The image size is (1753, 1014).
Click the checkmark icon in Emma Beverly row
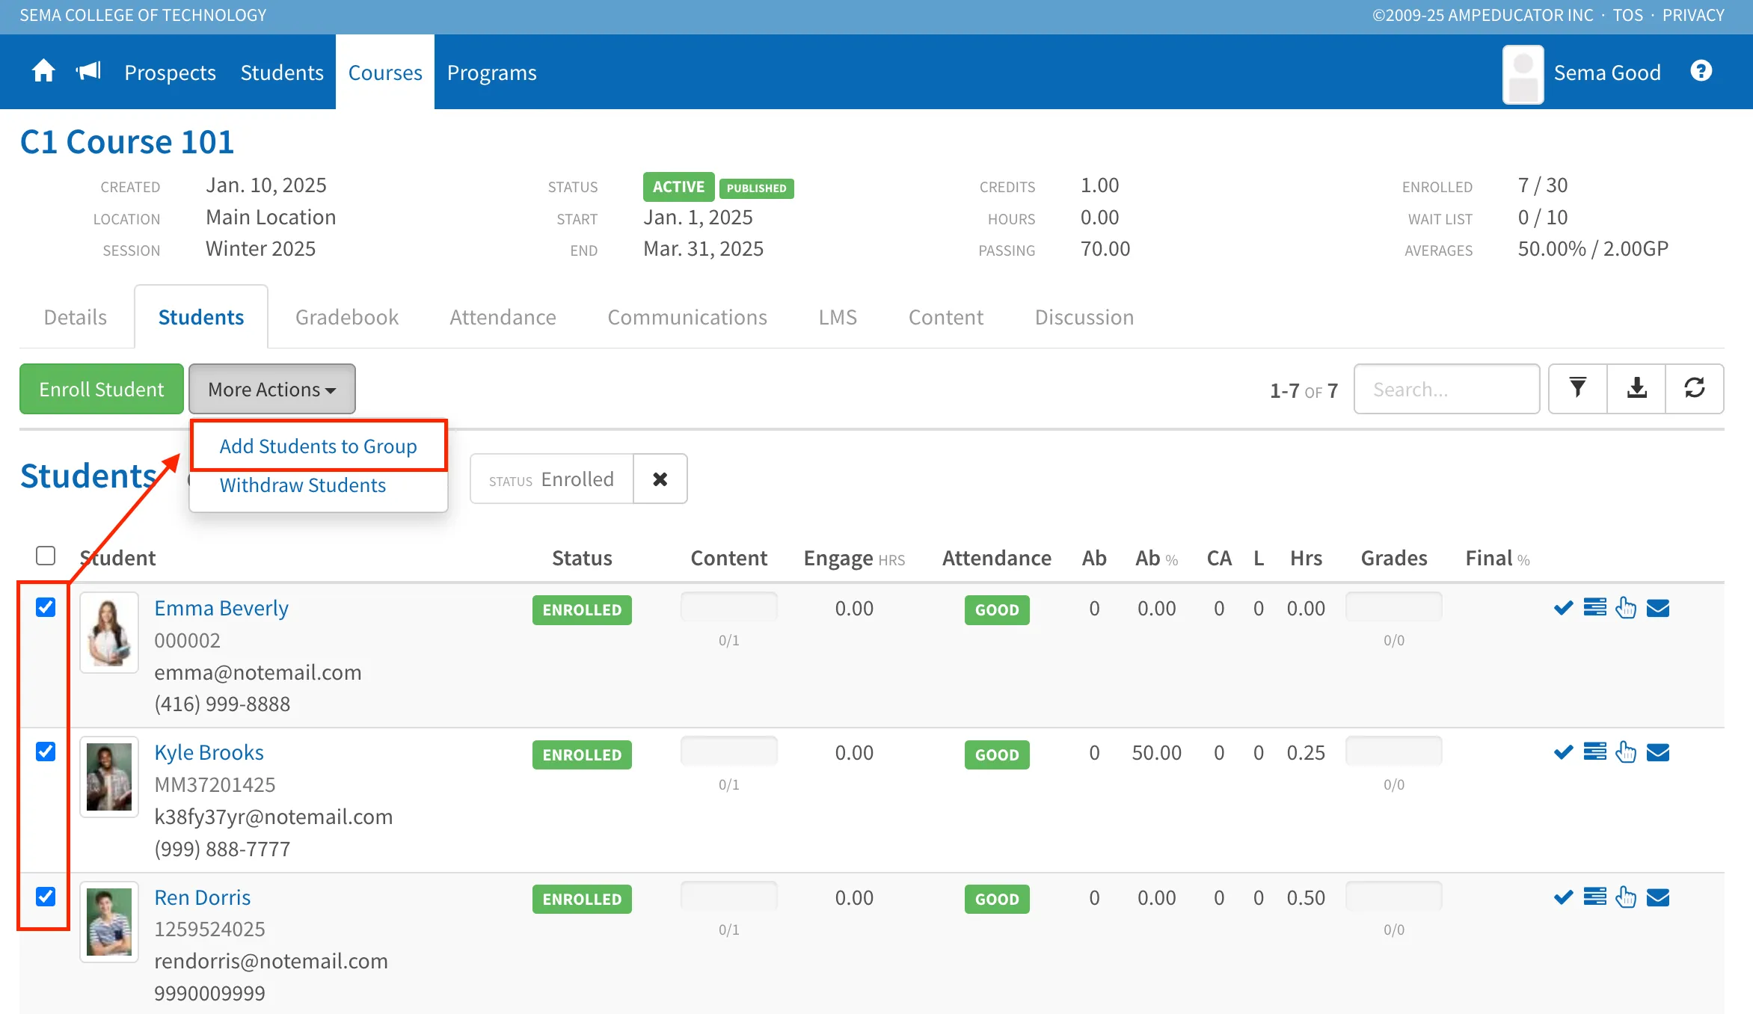click(1563, 608)
